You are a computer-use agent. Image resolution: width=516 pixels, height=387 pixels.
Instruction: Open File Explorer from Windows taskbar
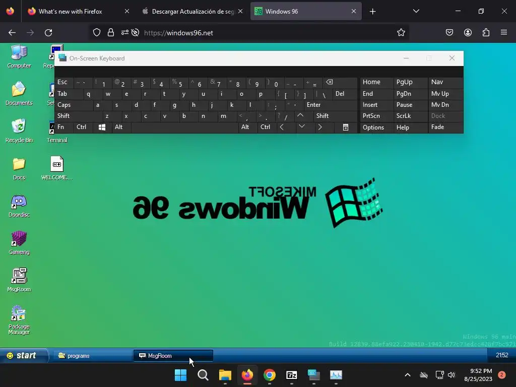(225, 375)
